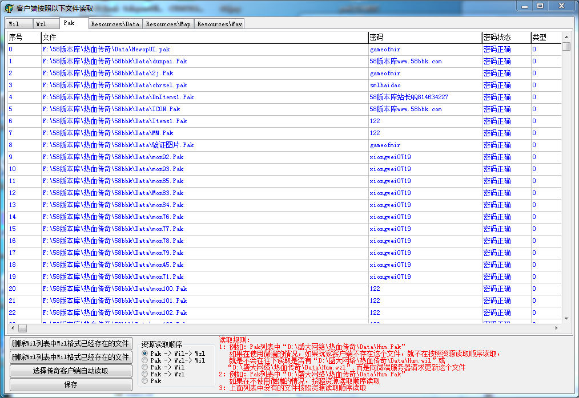This screenshot has height=398, width=579.
Task: Click the 序号 column header
Action: pos(24,37)
